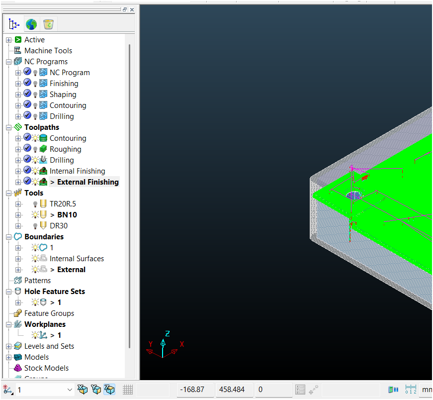The width and height of the screenshot is (433, 400).
Task: Float the Explorer panel with undock button
Action: coord(125,9)
